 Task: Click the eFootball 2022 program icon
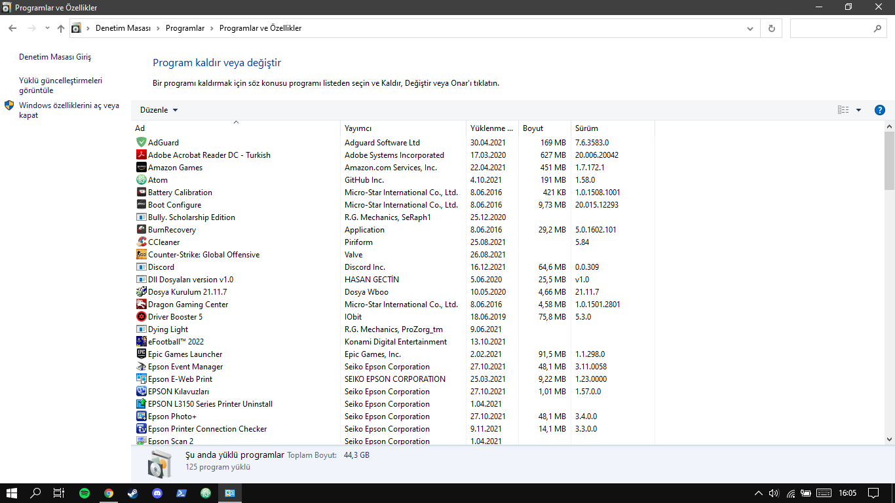pyautogui.click(x=141, y=341)
